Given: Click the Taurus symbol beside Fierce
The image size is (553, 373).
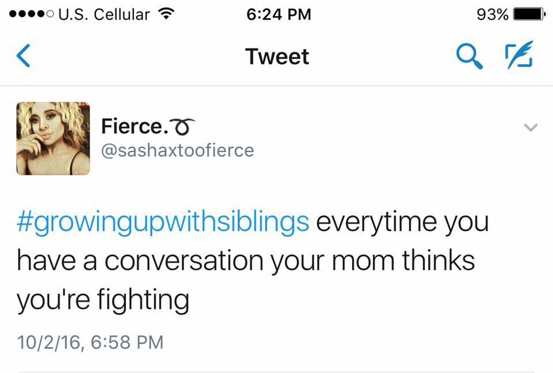Looking at the screenshot, I should click(183, 126).
